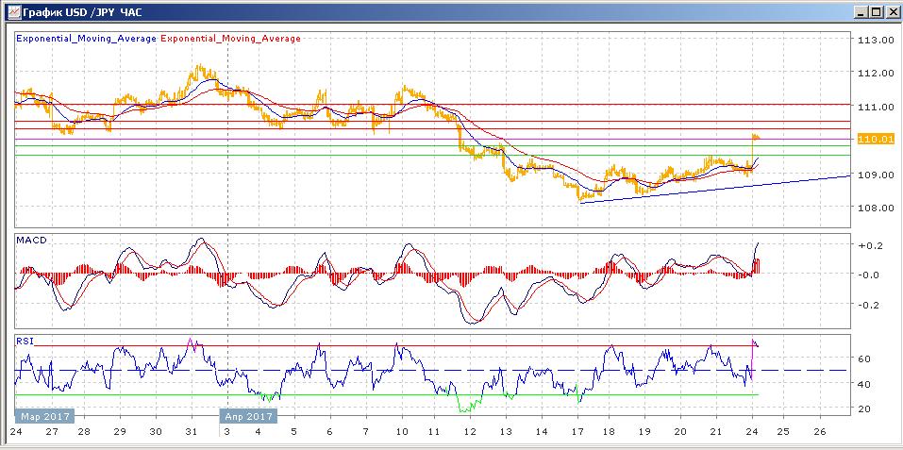Click date 26 at the timeline end
Viewport: 903px width, 450px height.
tap(818, 431)
